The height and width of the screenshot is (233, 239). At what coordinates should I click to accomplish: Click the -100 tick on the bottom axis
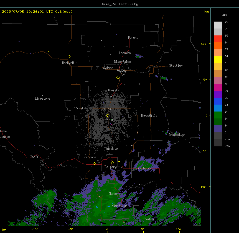pos(35,229)
